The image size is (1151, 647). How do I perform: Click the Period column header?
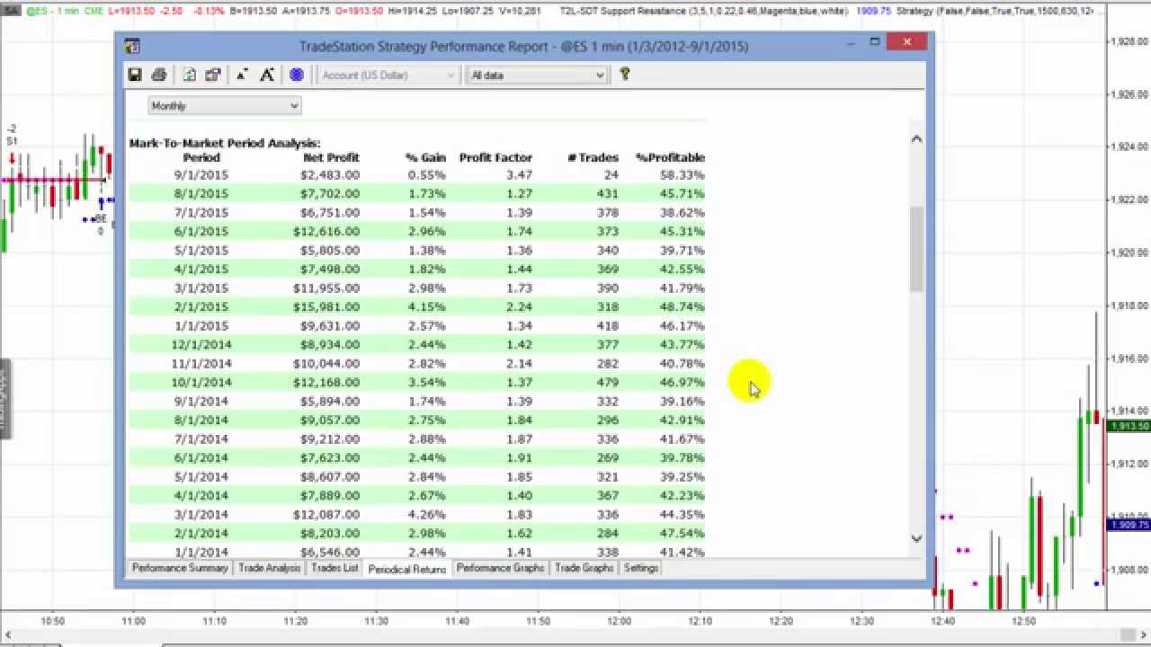click(x=201, y=157)
